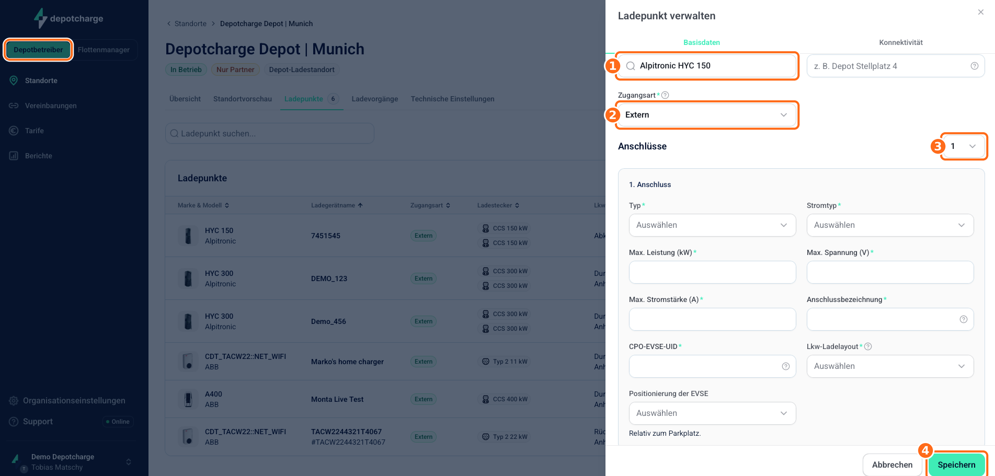Click the Max. Leistung (kW) field
The width and height of the screenshot is (995, 476).
[x=712, y=272]
